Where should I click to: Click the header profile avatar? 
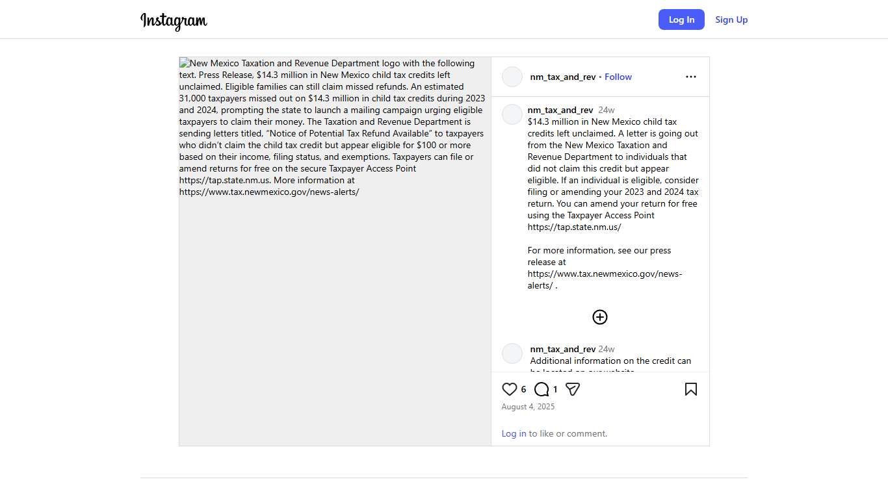click(512, 77)
